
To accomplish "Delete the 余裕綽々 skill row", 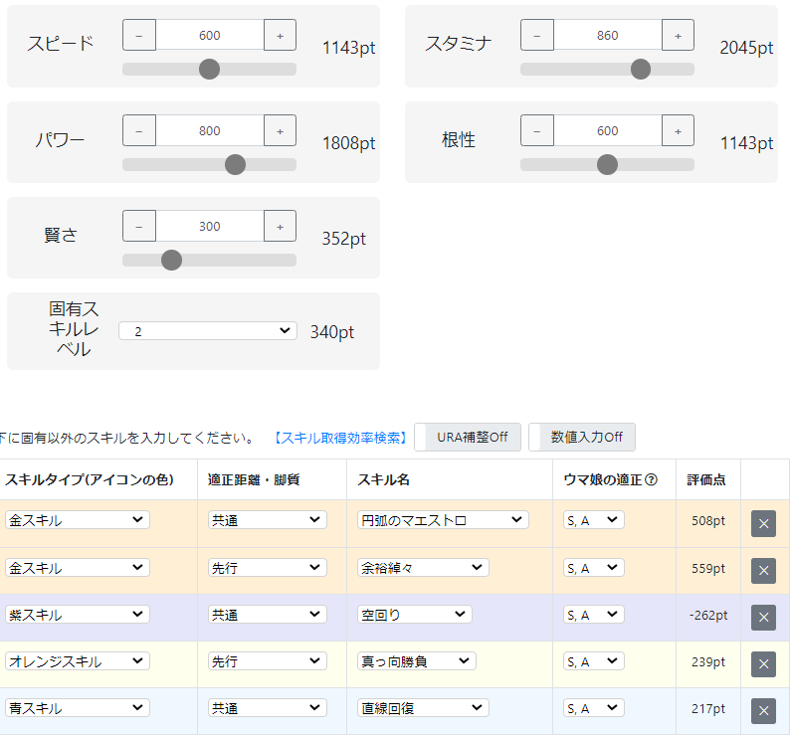I will 763,570.
